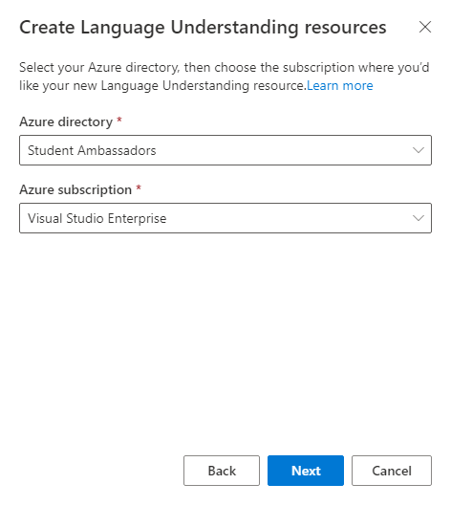
Task: Click the Azure subscription field label
Action: click(75, 189)
